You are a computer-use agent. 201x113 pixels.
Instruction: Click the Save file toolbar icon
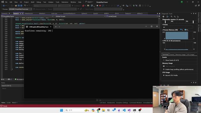pyautogui.click(x=19, y=6)
